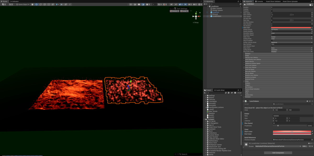Screen dimensions: 314x156
Task: Open the Local orientation dropdown in Tool Settings
Action: (184, 11)
